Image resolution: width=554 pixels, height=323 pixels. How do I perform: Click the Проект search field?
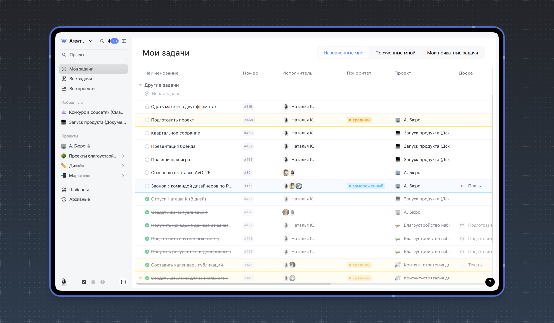click(93, 55)
